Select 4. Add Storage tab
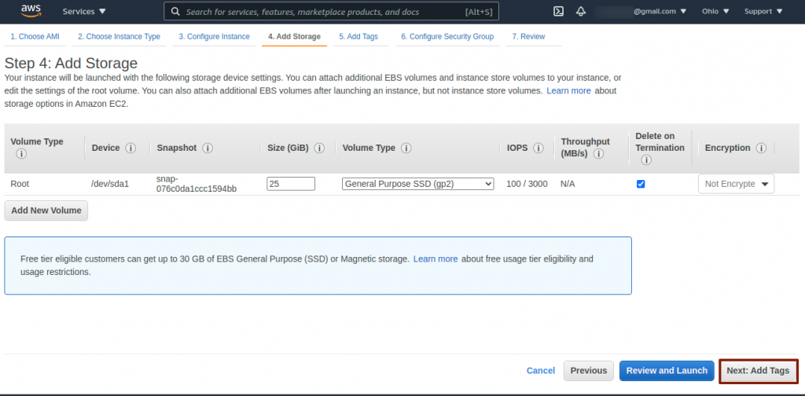The height and width of the screenshot is (396, 805). (294, 36)
